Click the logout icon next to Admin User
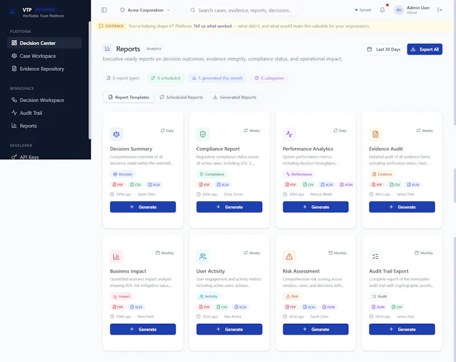 coord(439,10)
